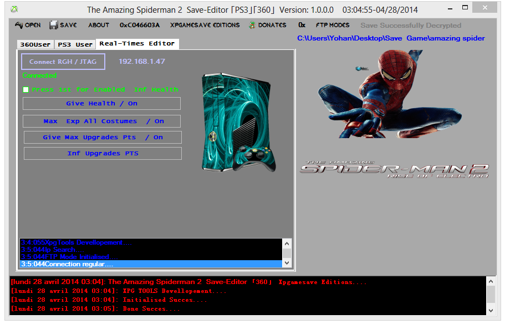The height and width of the screenshot is (324, 505).
Task: Click Give Health / On button
Action: point(101,104)
